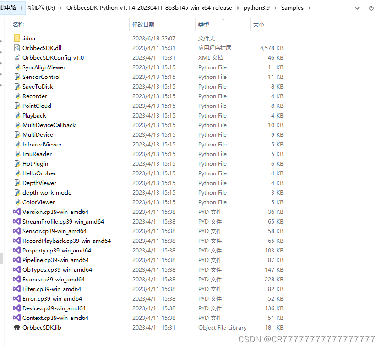Expand the chevron after 此电脑 in path
Viewport: 382px width, 347px height.
22,8
